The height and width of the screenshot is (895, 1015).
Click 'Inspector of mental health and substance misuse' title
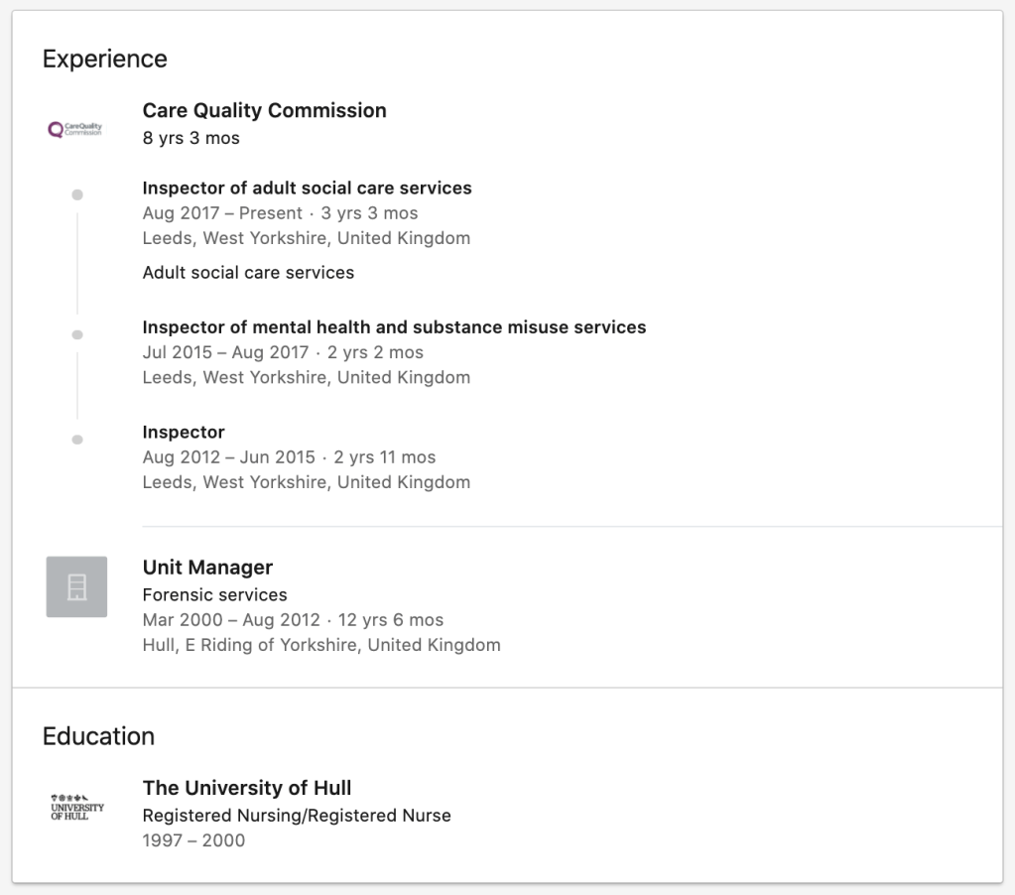point(394,327)
